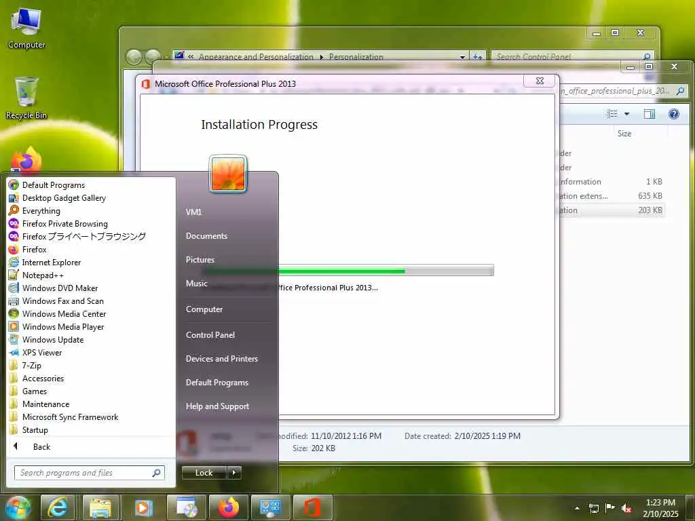Expand the Startup folder
This screenshot has width=695, height=521.
[x=35, y=429]
